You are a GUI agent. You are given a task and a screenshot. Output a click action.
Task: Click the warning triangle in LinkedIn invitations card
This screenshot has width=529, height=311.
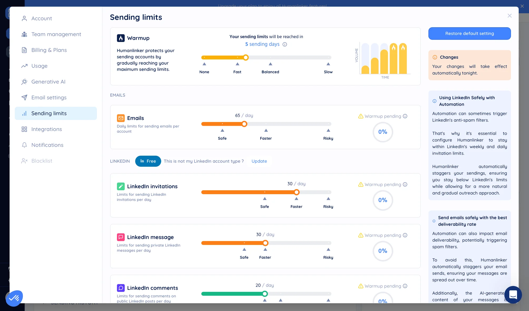[x=361, y=184]
